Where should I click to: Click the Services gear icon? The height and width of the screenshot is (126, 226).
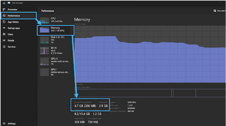coord(4,47)
